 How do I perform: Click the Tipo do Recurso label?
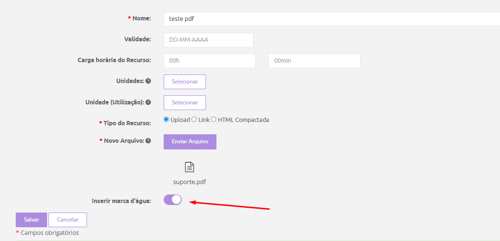[x=127, y=123]
